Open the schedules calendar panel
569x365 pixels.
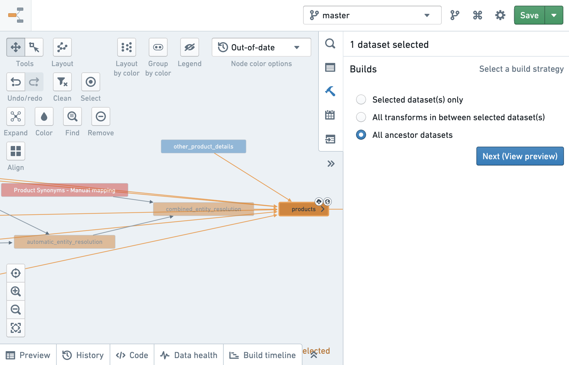click(330, 115)
